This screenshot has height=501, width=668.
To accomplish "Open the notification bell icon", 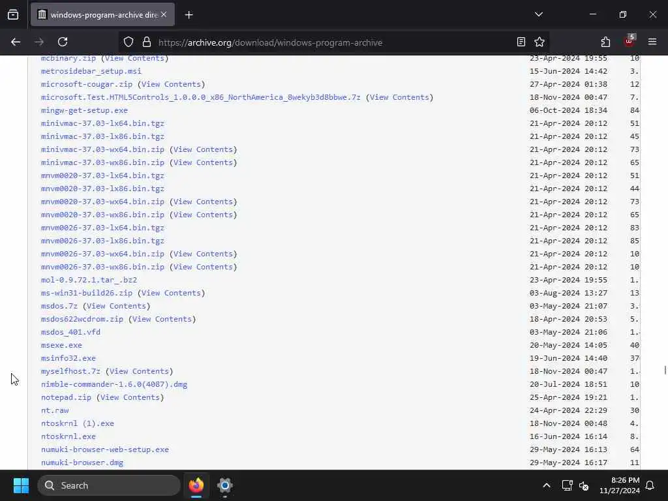I will pos(650,485).
